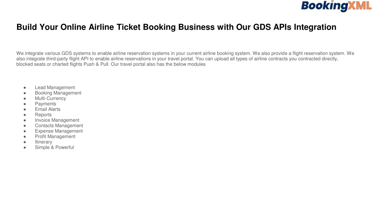Viewport: 372px width, 209px height.
Task: Click the orange XML part of the logo
Action: 360,6
